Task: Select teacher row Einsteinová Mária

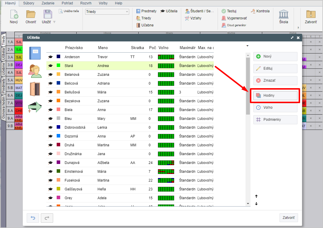Action: coord(130,171)
